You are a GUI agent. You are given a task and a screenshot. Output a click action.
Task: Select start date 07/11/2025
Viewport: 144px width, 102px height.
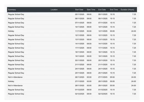coord(79,23)
